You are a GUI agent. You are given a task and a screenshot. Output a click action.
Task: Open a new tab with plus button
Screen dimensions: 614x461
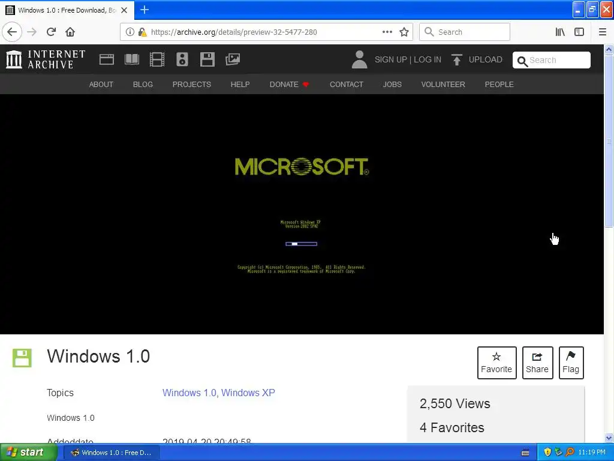pyautogui.click(x=145, y=10)
